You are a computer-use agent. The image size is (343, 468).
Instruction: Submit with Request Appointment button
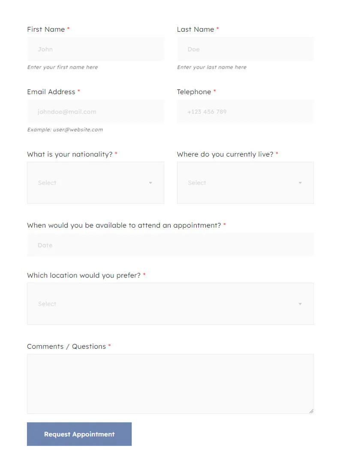pos(79,434)
